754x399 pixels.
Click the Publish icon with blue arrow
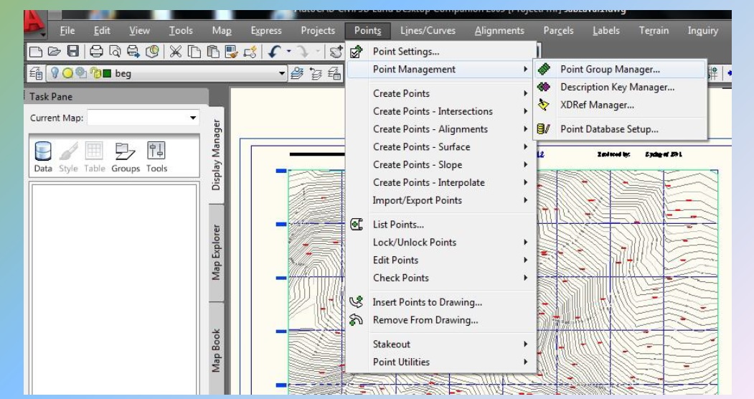(133, 52)
